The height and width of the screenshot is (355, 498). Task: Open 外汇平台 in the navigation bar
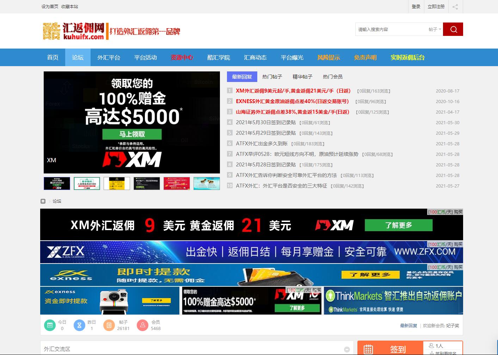[109, 57]
